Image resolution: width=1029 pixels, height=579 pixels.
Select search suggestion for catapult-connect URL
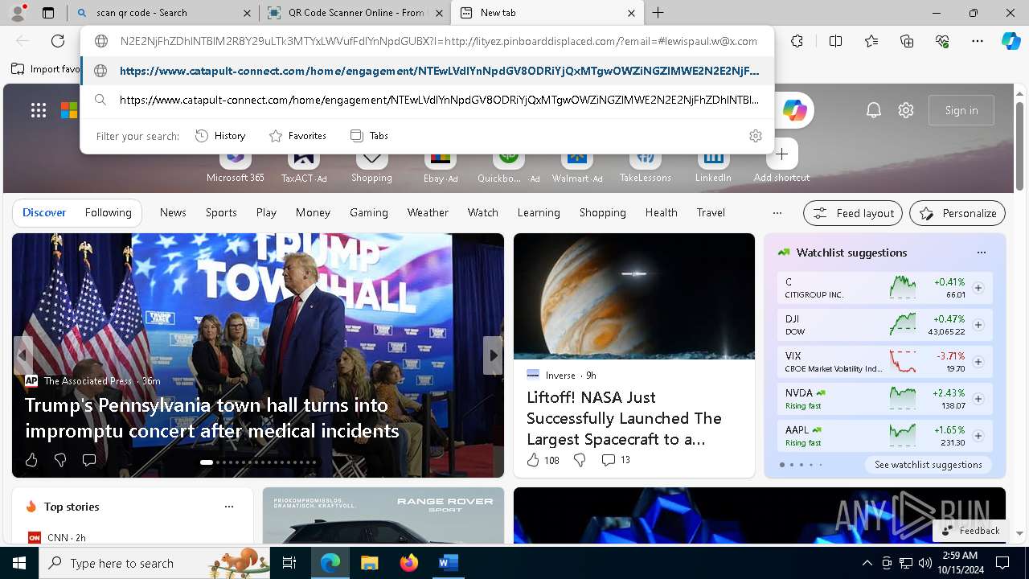coord(427,101)
